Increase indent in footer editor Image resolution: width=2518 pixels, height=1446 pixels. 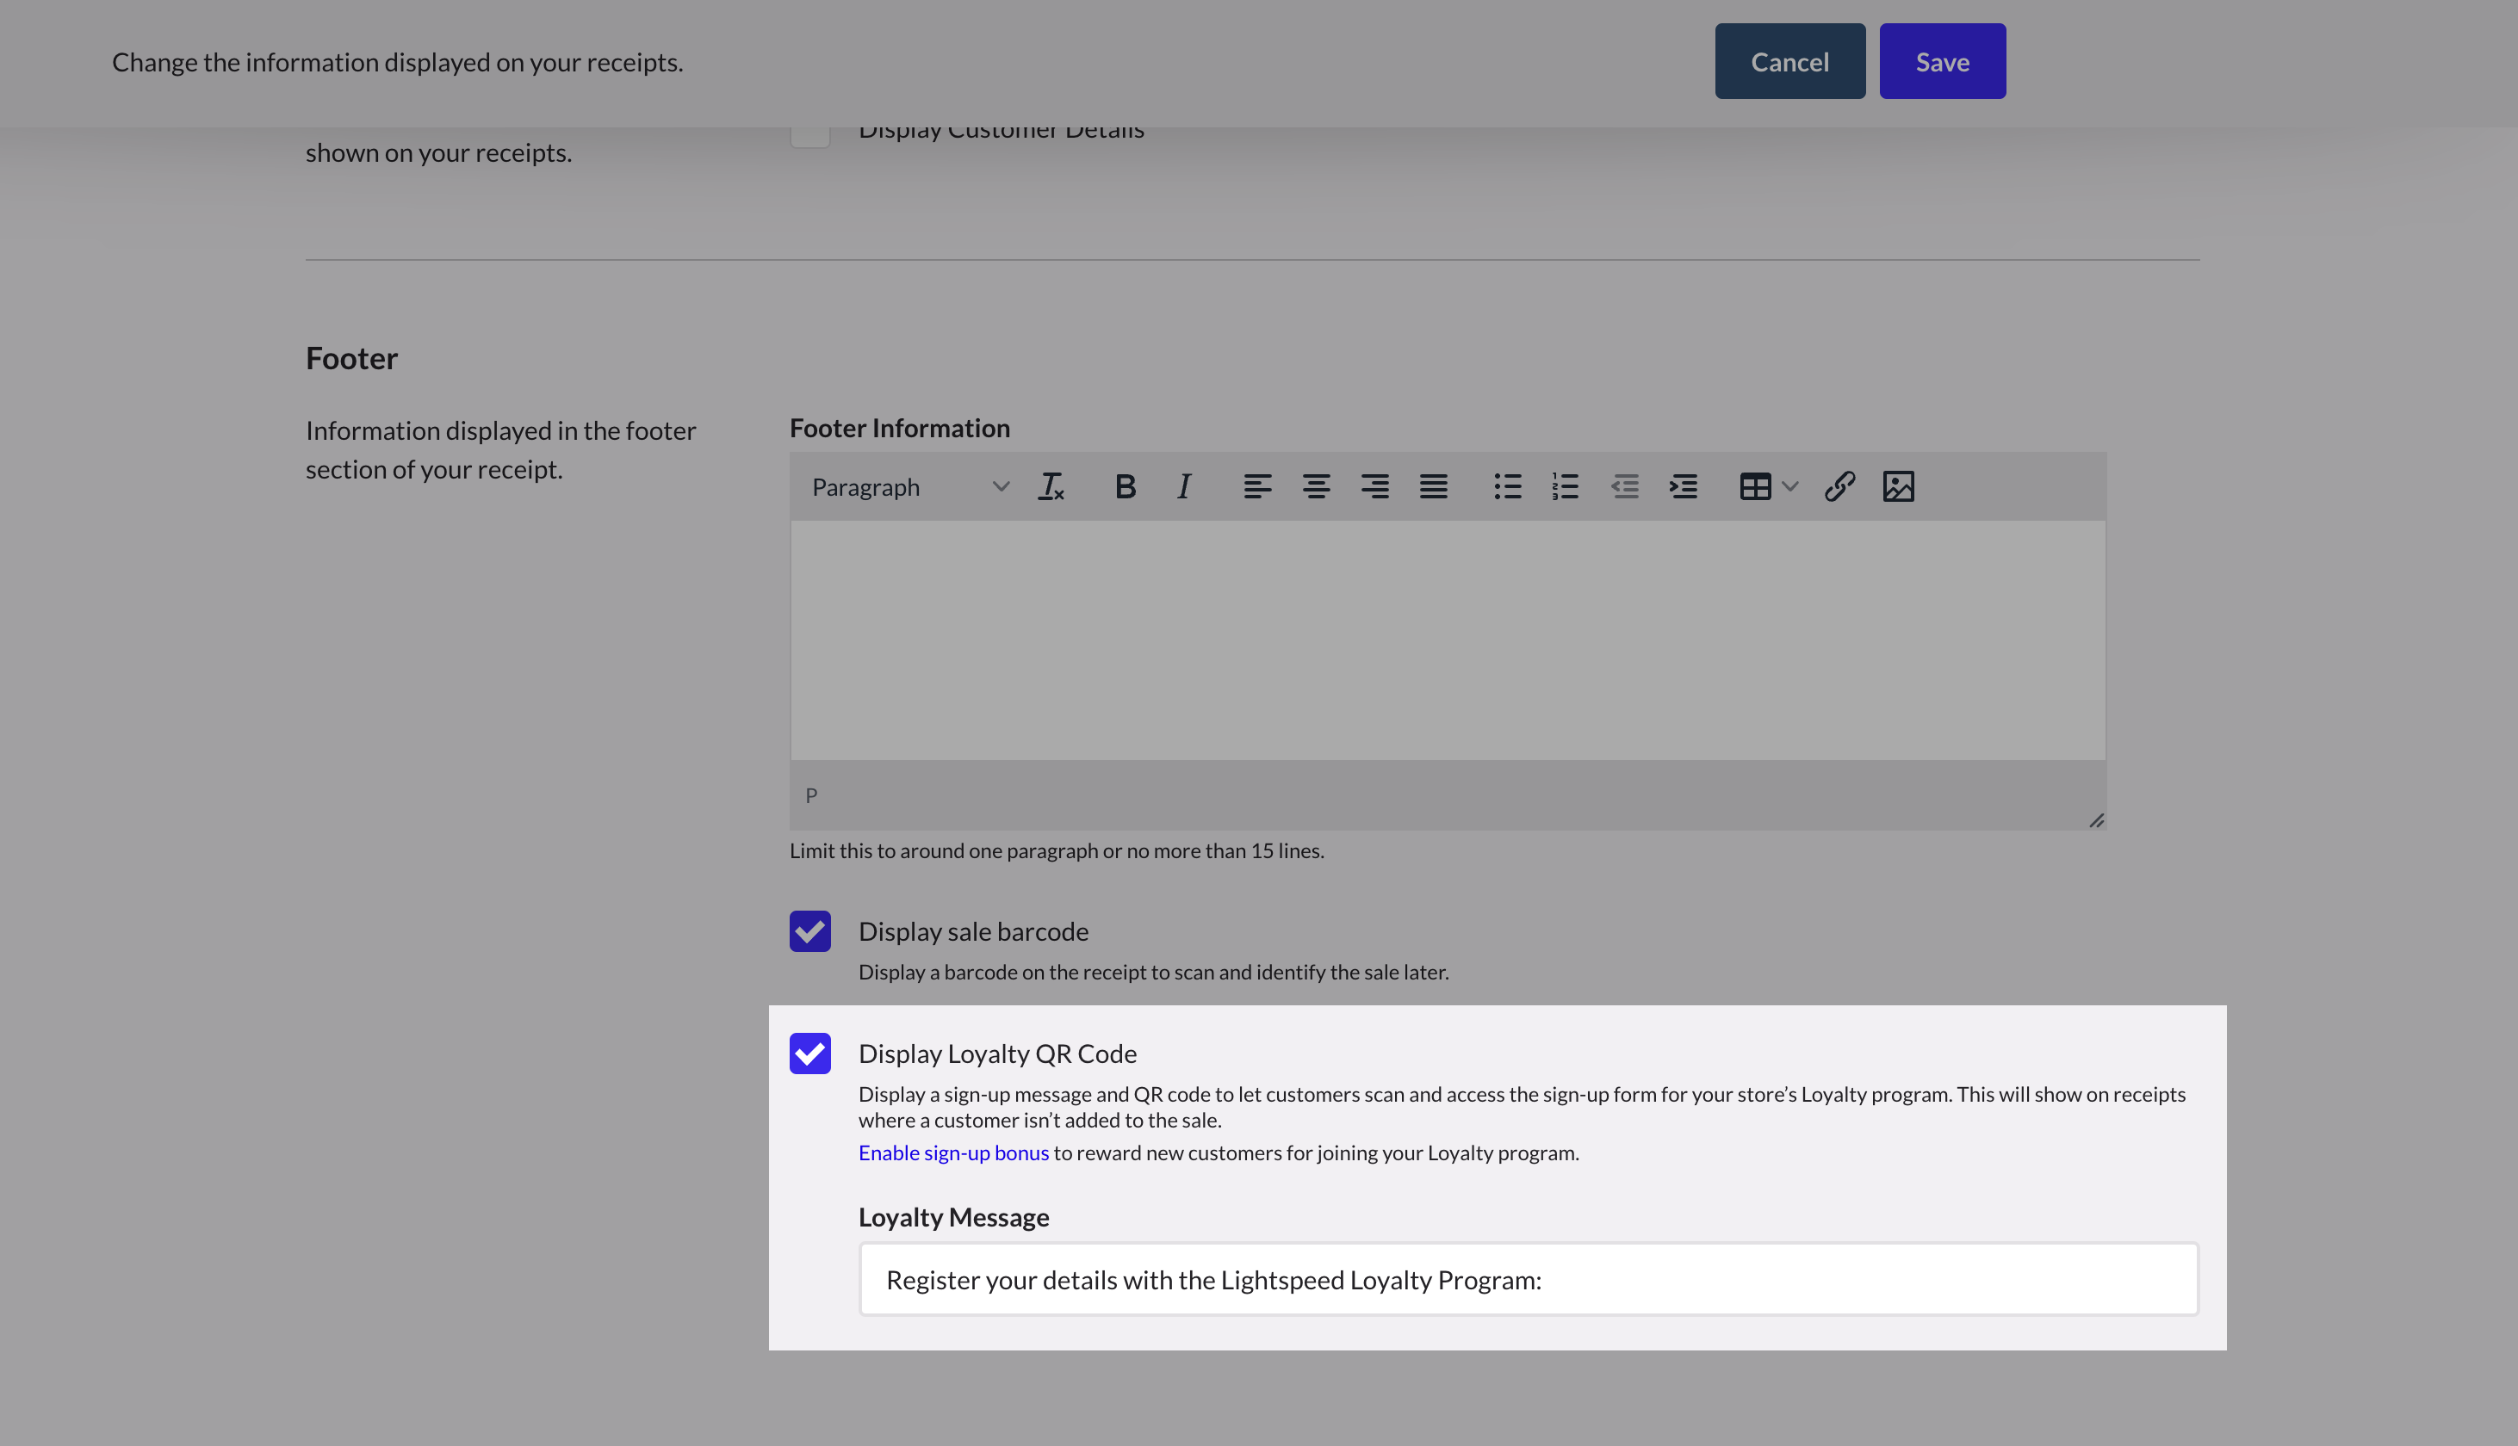(1683, 486)
